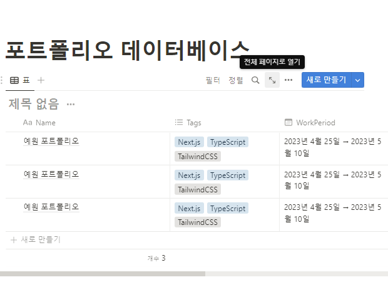The height and width of the screenshot is (297, 388).
Task: Select TailwindCSS tag in third row
Action: click(198, 222)
